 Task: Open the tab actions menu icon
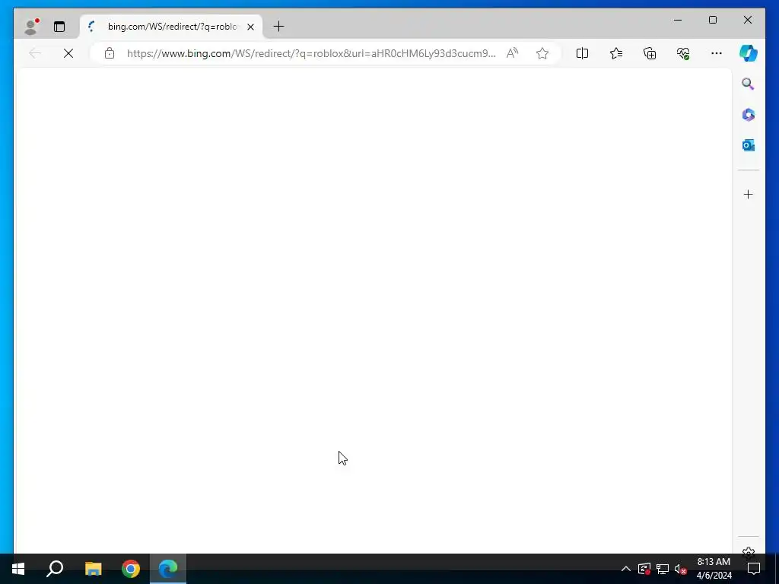[x=59, y=27]
